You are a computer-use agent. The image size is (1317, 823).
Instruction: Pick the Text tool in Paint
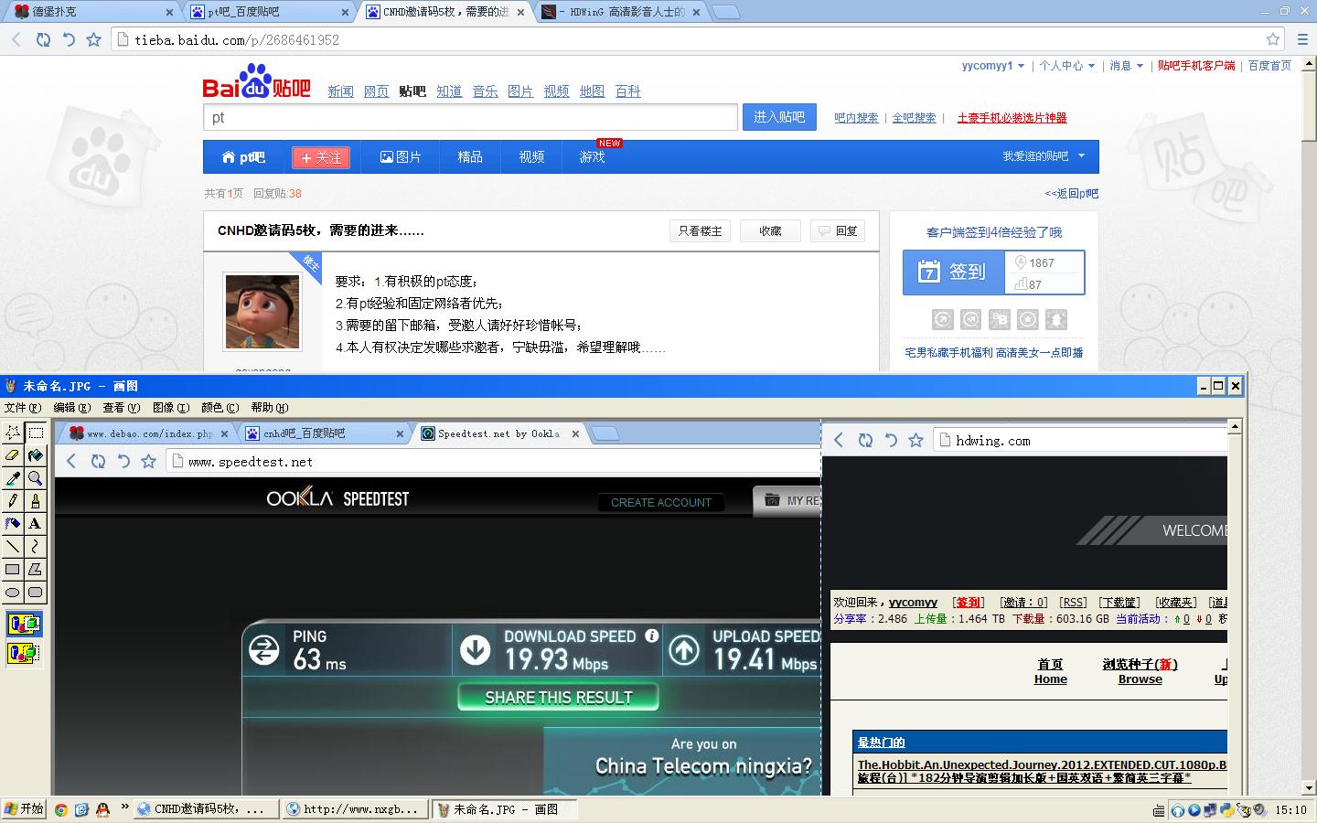[x=36, y=524]
